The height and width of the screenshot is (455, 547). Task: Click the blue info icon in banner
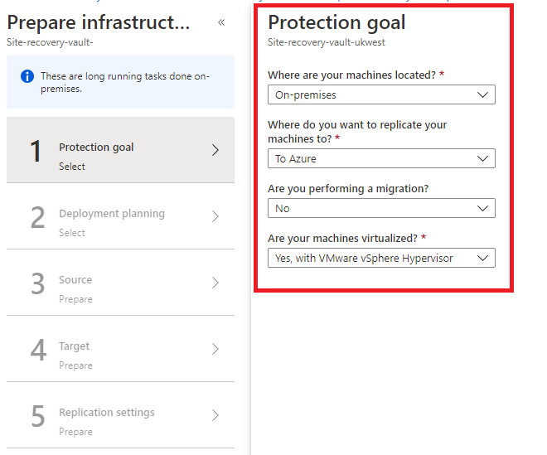pyautogui.click(x=27, y=76)
